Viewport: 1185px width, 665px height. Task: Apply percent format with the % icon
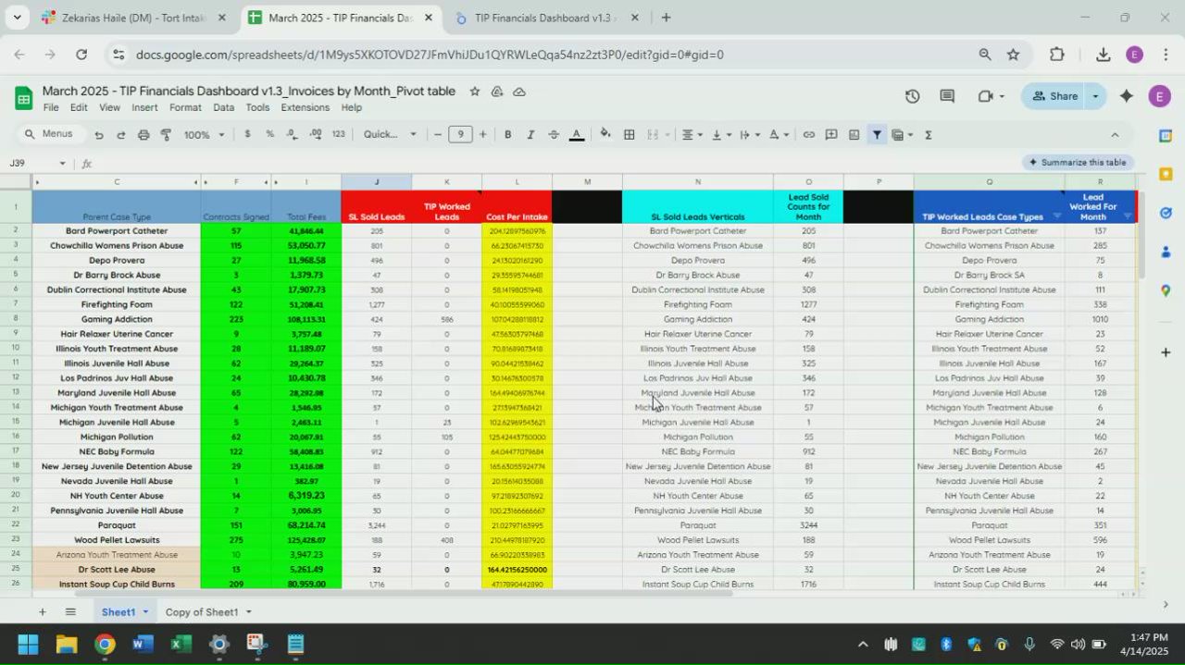pyautogui.click(x=269, y=134)
